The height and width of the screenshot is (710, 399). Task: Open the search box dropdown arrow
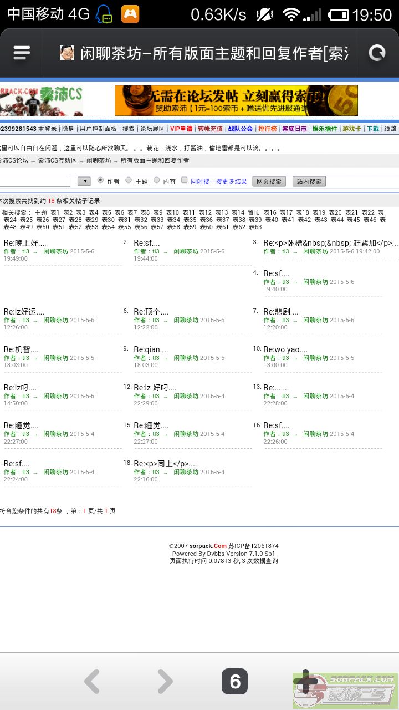click(84, 181)
